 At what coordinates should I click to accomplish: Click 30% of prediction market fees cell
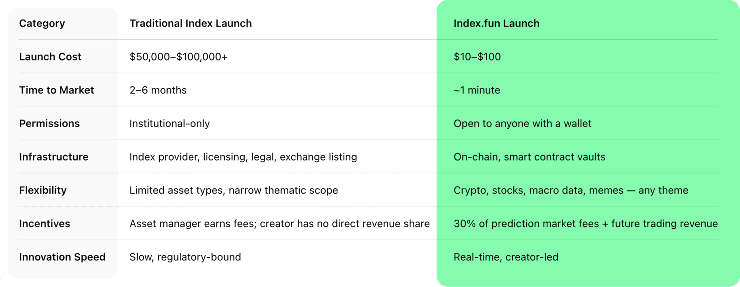[586, 223]
